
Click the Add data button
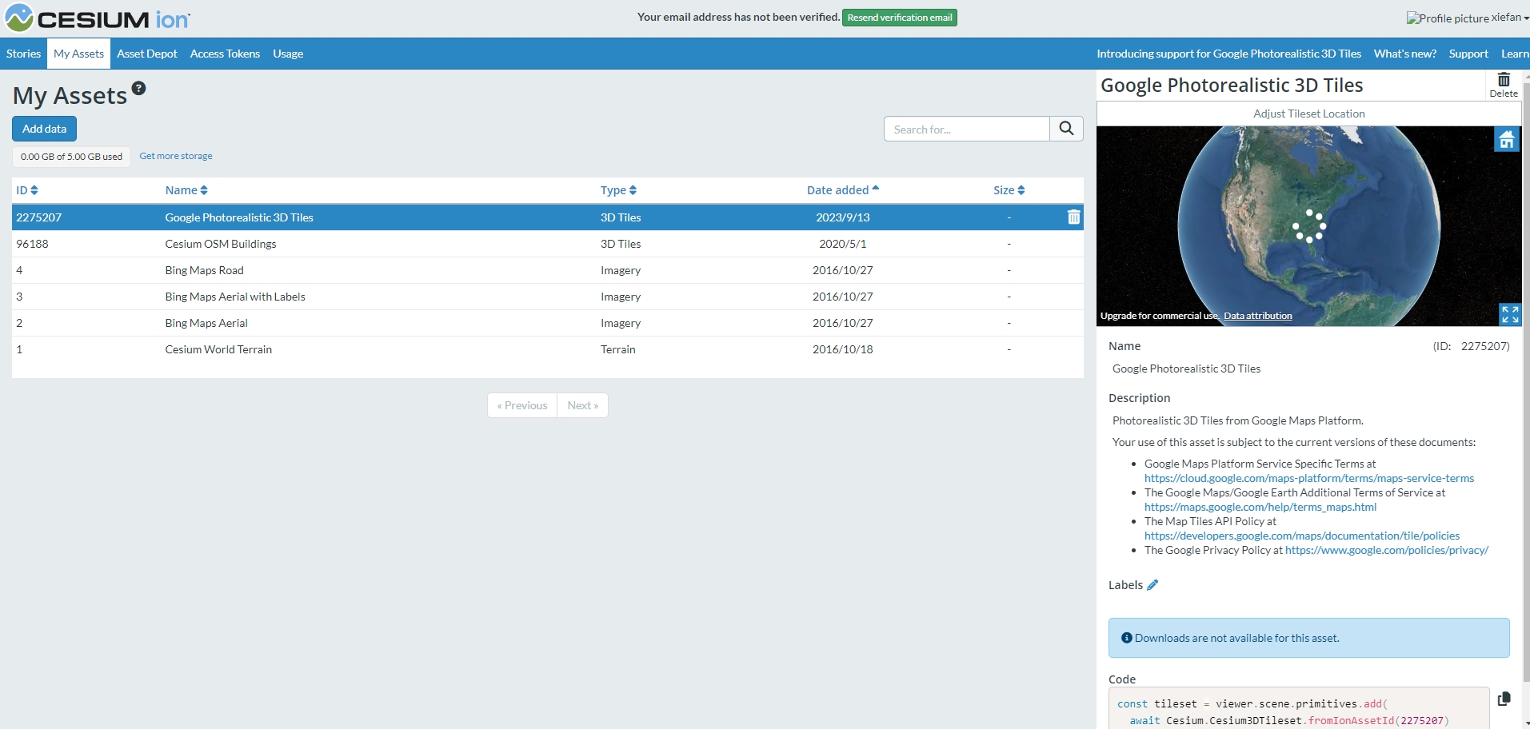(x=44, y=129)
